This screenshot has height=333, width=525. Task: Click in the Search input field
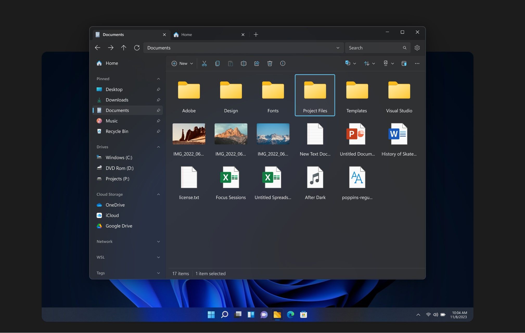[374, 48]
